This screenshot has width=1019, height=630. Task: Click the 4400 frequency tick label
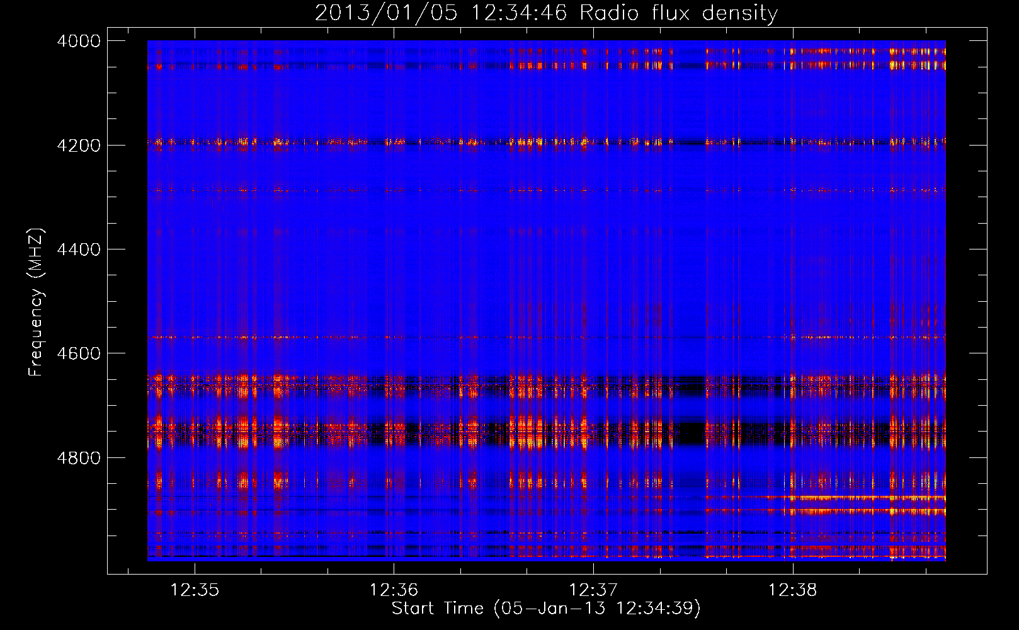(79, 249)
